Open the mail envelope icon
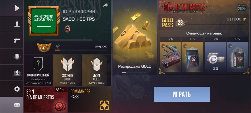Image resolution: width=251 pixels, height=113 pixels. (x=17, y=105)
